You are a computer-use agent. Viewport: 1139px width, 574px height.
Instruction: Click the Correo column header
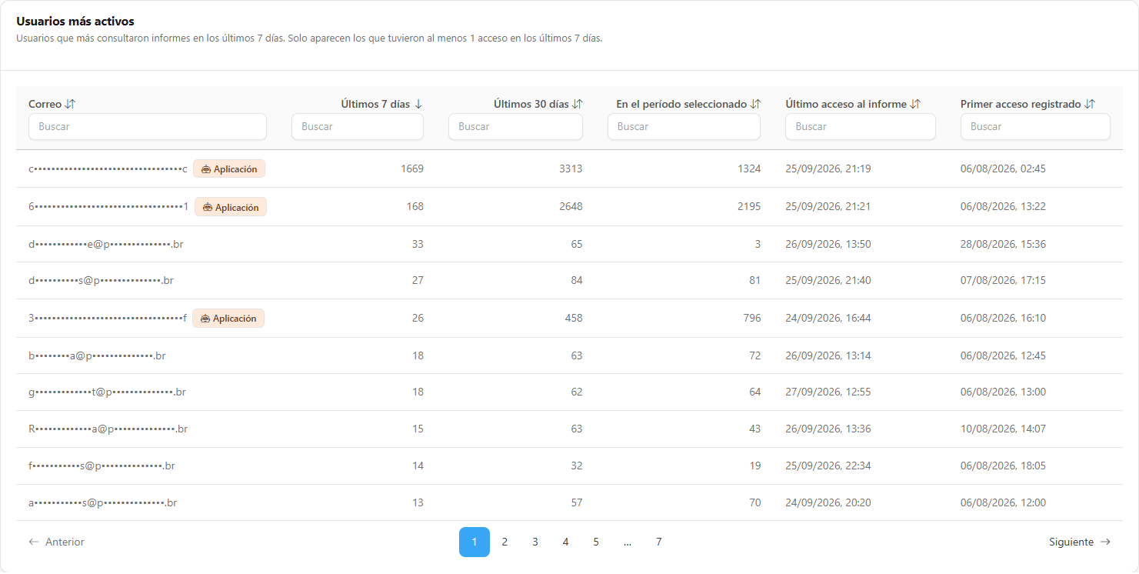pos(45,104)
